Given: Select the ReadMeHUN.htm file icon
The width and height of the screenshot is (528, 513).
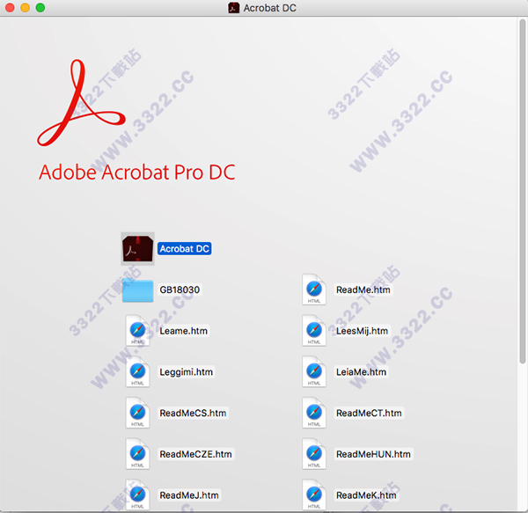Looking at the screenshot, I should tap(314, 454).
